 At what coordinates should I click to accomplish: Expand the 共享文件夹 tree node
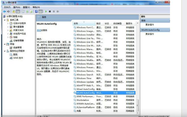(x=8, y=30)
